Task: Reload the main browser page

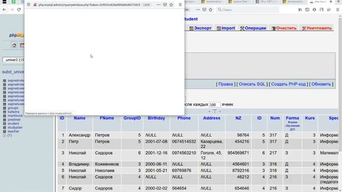Action: [19, 10]
